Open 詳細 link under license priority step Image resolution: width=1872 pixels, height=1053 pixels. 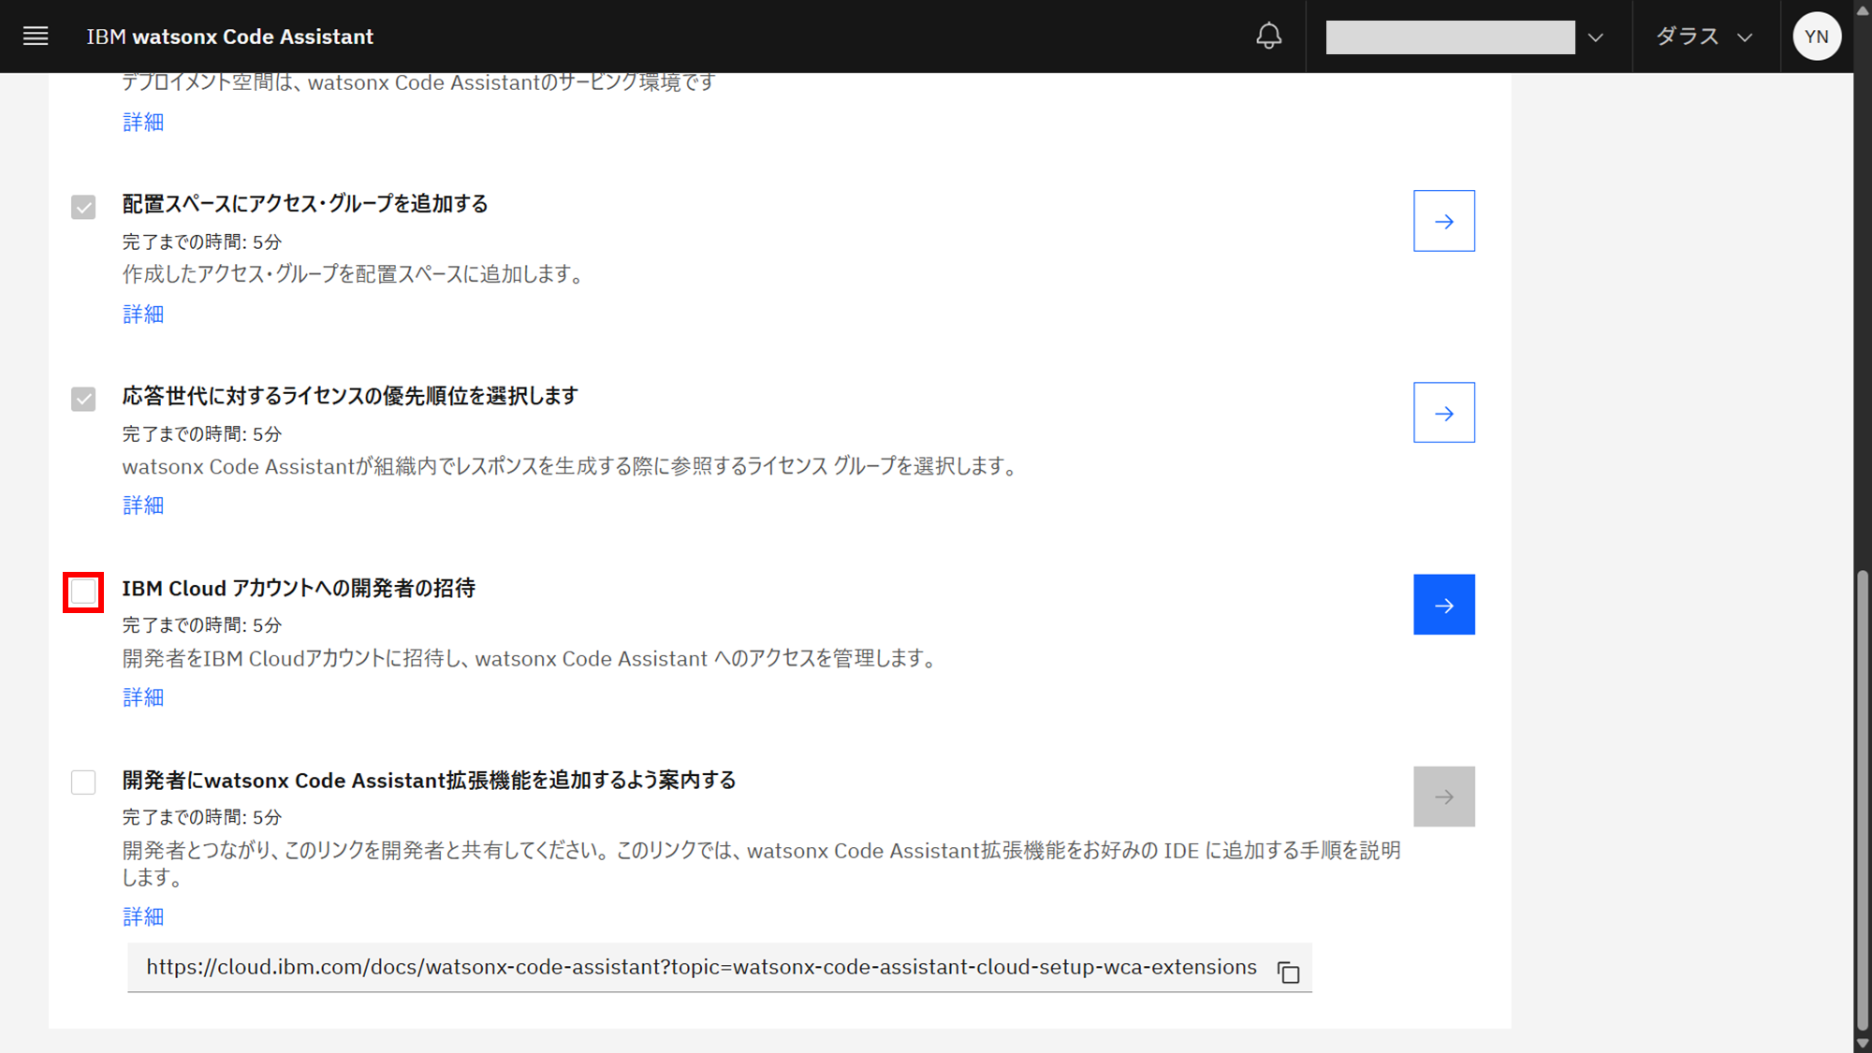tap(143, 505)
